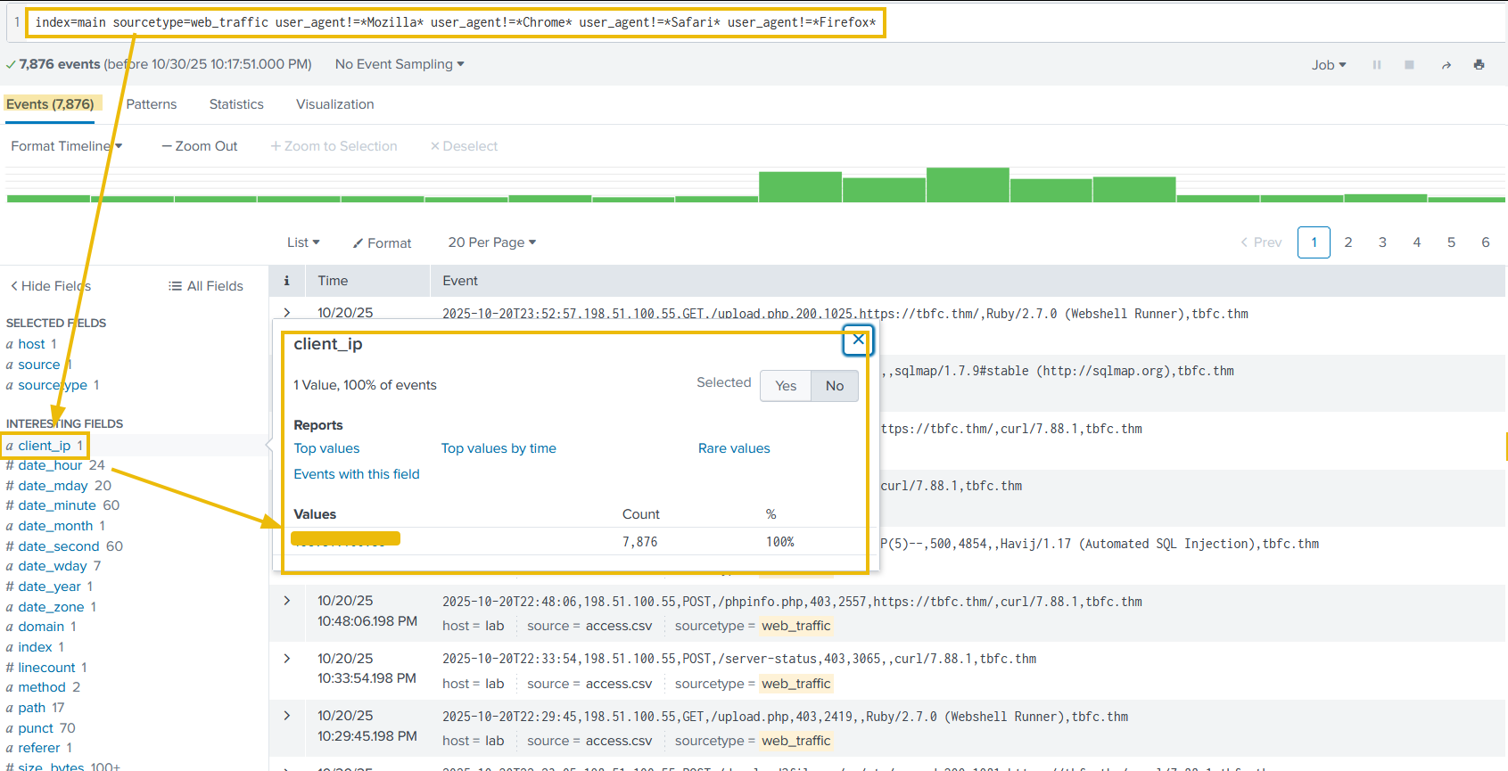1508x771 pixels.
Task: Zoom out the timeline
Action: click(x=200, y=146)
